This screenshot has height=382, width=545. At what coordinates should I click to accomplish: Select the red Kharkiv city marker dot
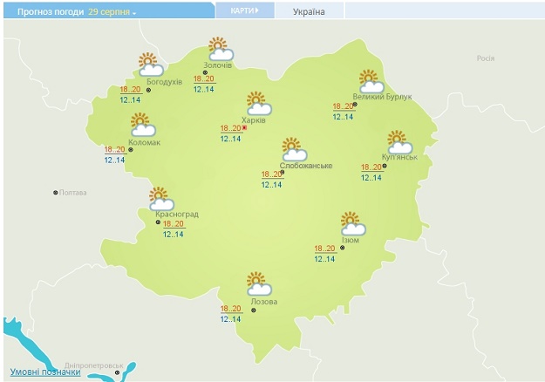(x=245, y=127)
